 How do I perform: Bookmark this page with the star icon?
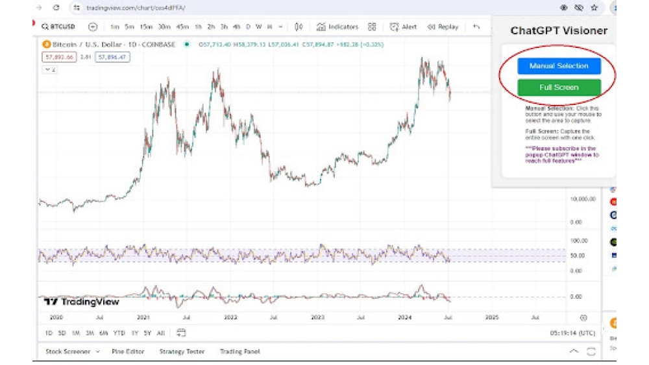pos(594,8)
